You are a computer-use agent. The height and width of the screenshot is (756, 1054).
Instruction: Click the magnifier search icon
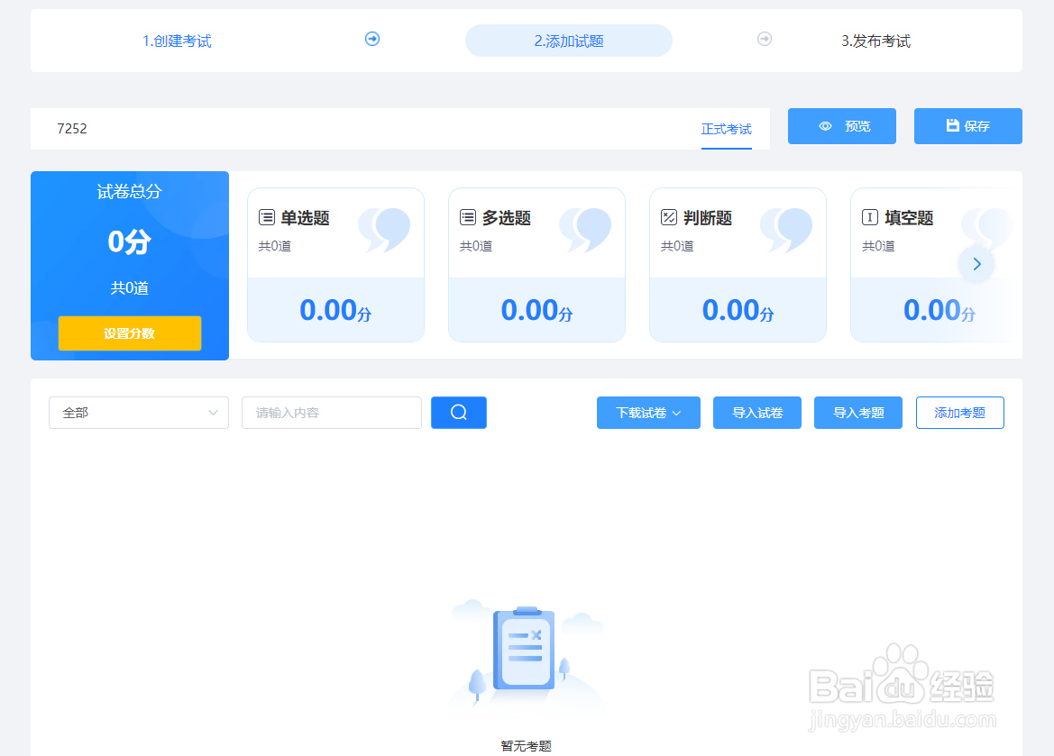click(x=458, y=412)
